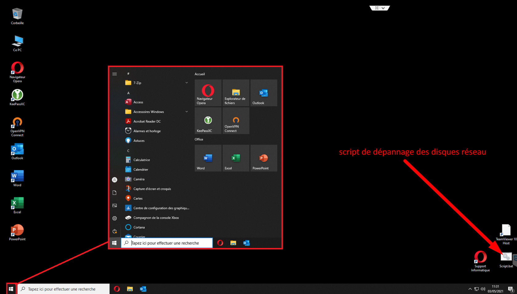Click the PowerPoint tile in the Office group
The image size is (517, 294).
[264, 158]
